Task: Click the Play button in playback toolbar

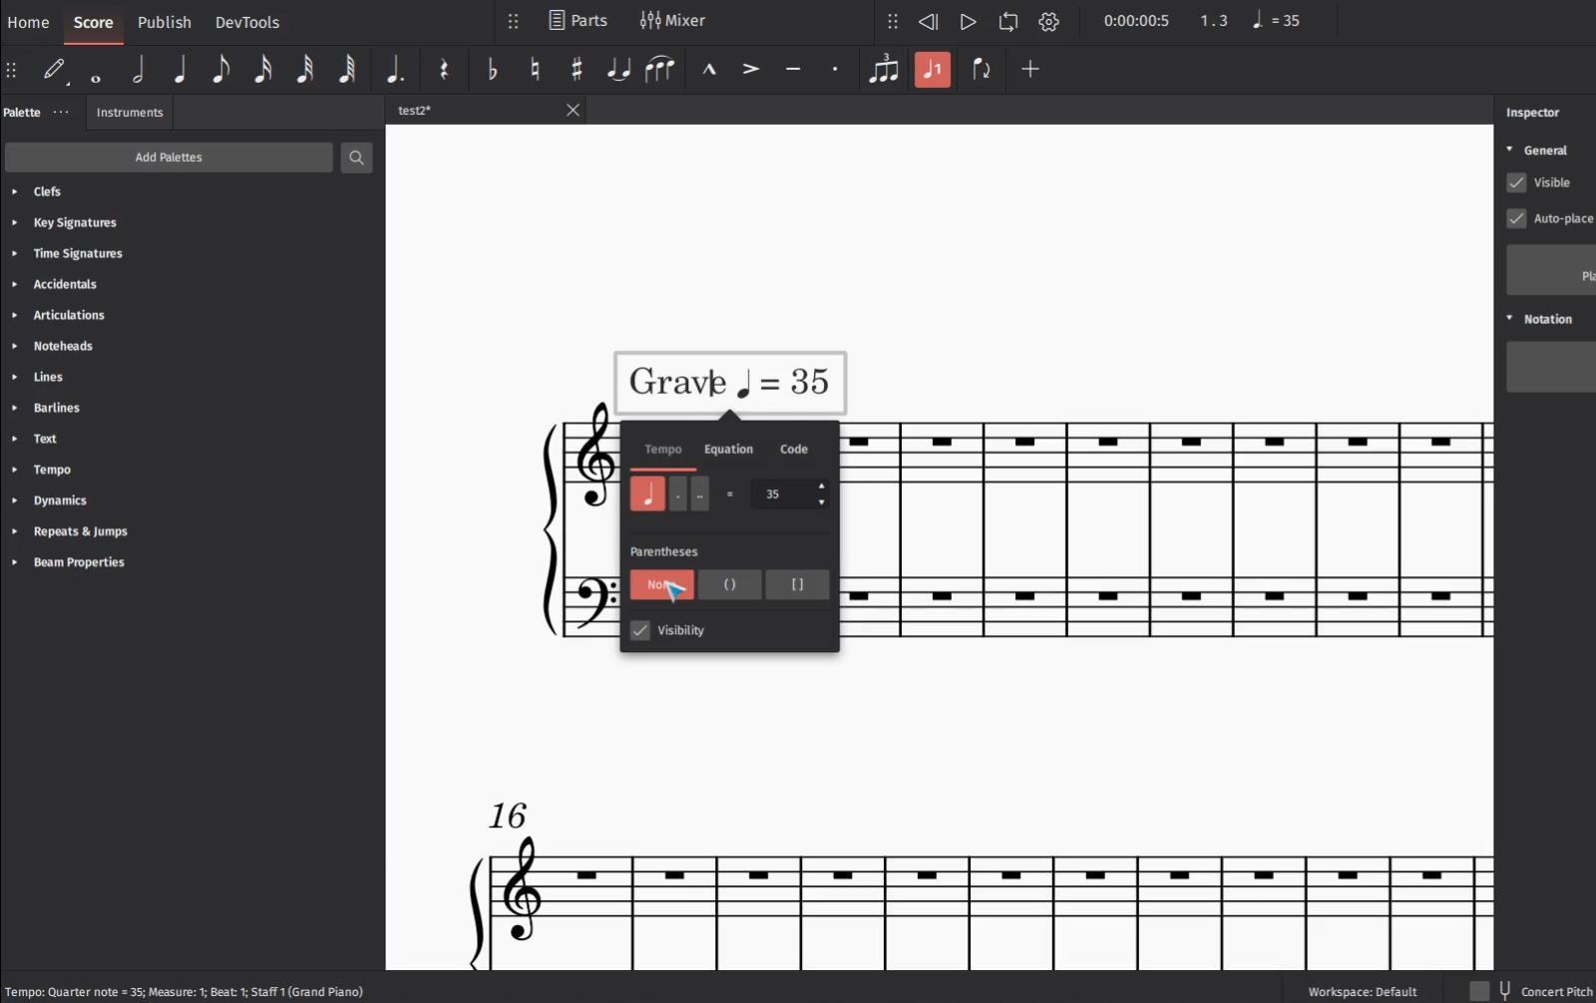Action: click(968, 21)
